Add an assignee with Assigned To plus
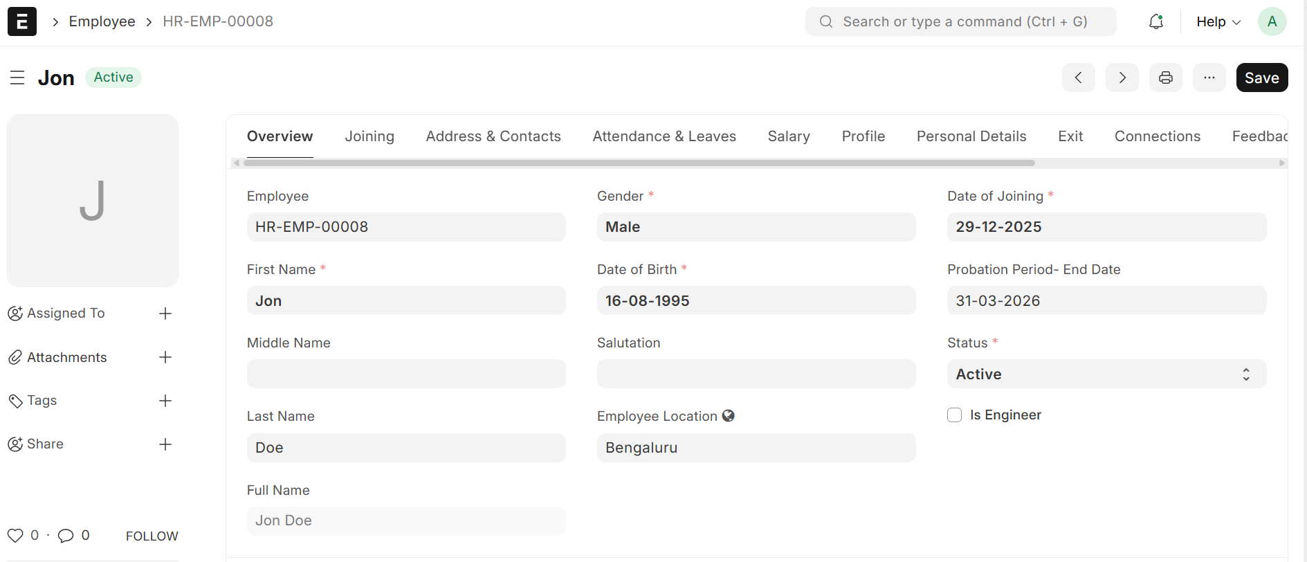 (165, 314)
